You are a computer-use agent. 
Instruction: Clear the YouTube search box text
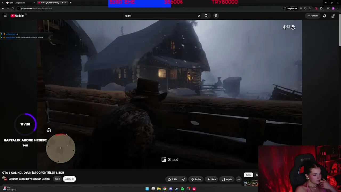click(199, 16)
